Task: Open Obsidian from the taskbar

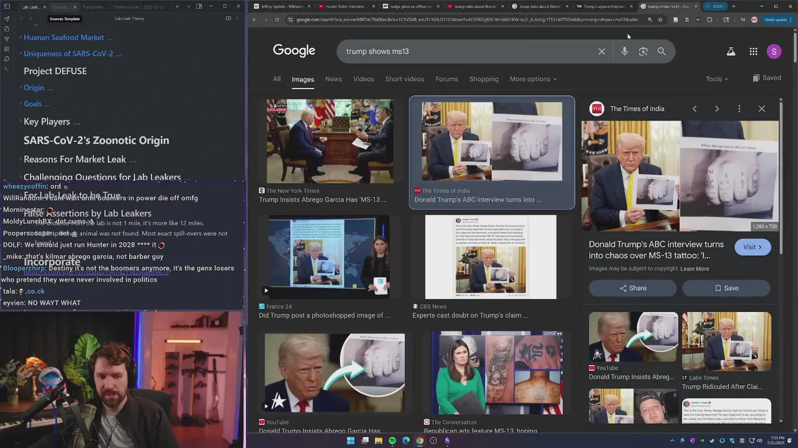Action: tap(447, 441)
